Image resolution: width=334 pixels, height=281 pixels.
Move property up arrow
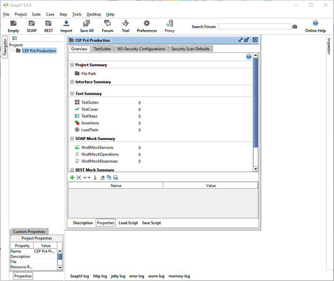[x=85, y=177]
